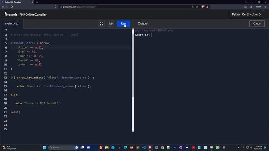Switch to the Brave browser taskbar icon
This screenshot has width=269, height=151.
(150, 148)
